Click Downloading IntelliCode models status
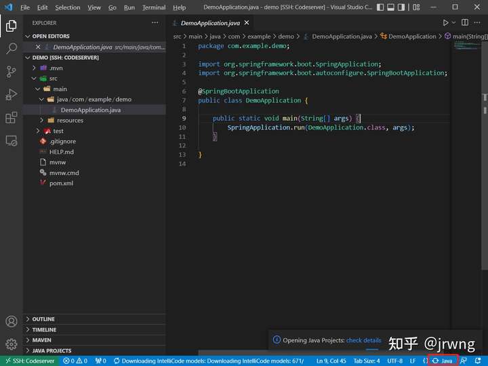This screenshot has width=488, height=366. click(x=209, y=361)
